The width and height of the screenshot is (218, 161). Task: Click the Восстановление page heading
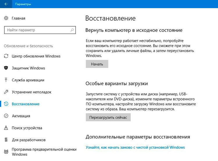[x=110, y=18]
